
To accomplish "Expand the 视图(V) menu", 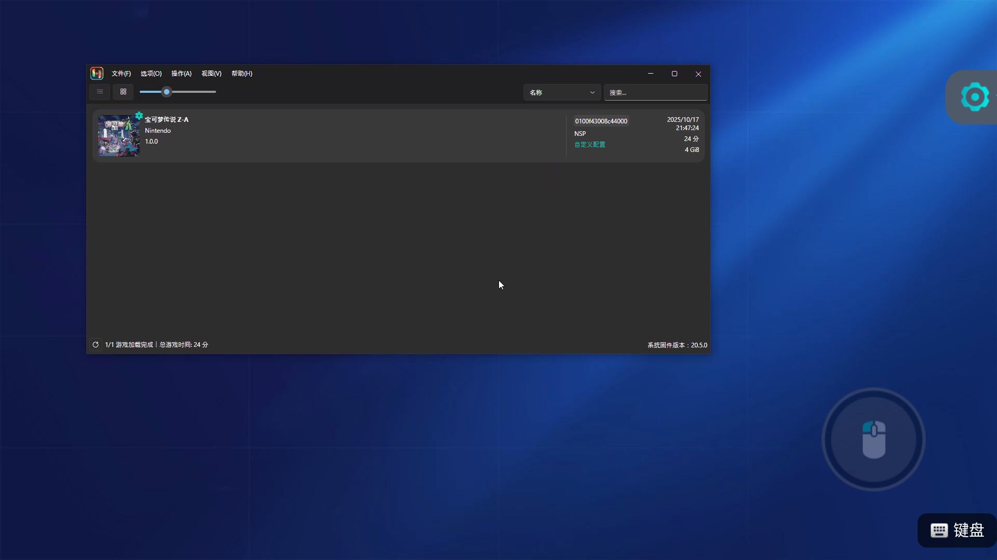I will pos(211,74).
